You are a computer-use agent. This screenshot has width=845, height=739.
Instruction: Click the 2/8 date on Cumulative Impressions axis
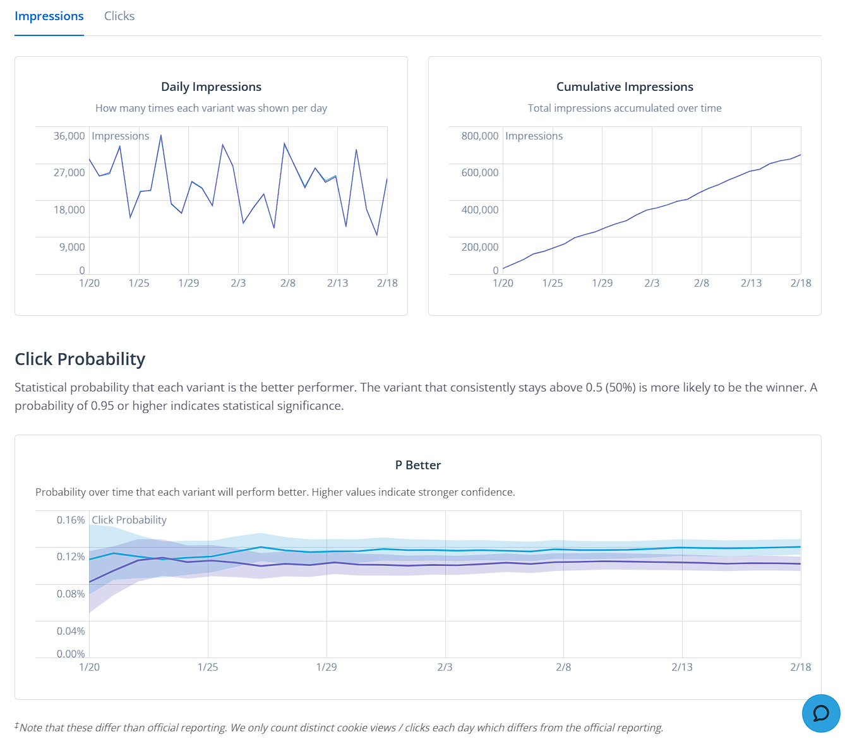tap(701, 283)
